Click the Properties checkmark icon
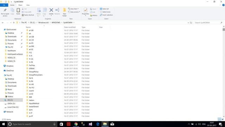225x127 pixels. [85, 10]
